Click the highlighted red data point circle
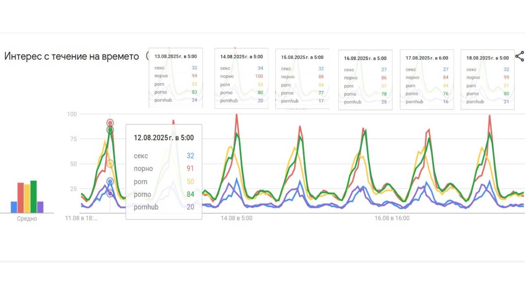Viewport: 525px width, 295px height. [x=110, y=122]
